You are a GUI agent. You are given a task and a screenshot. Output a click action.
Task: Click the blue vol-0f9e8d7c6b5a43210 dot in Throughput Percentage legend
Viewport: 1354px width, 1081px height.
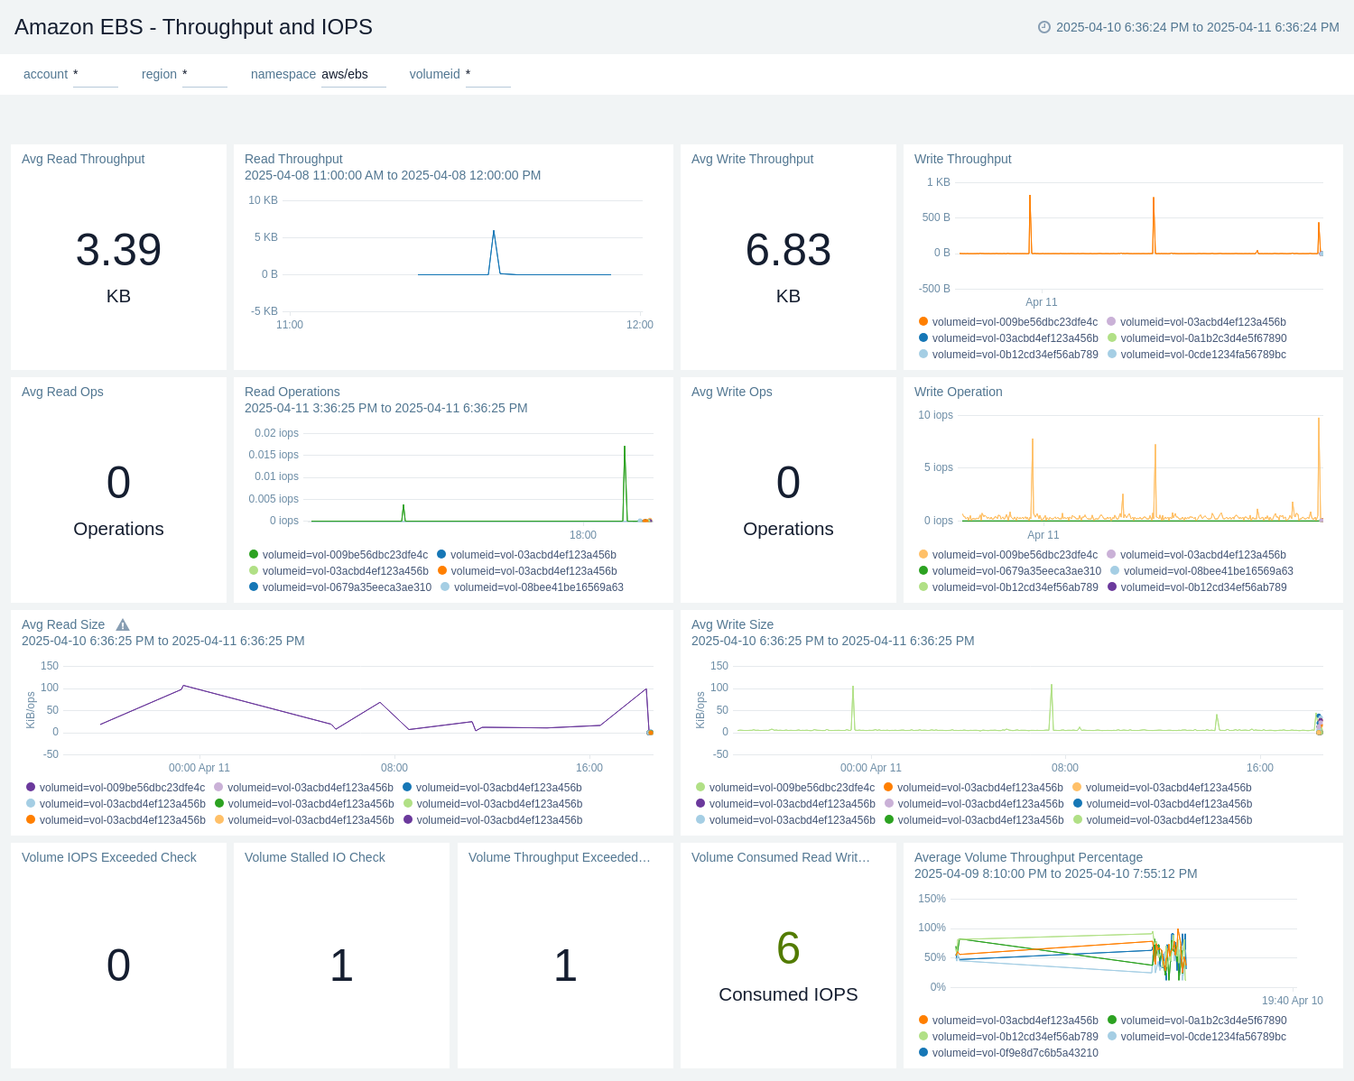[x=923, y=1052]
